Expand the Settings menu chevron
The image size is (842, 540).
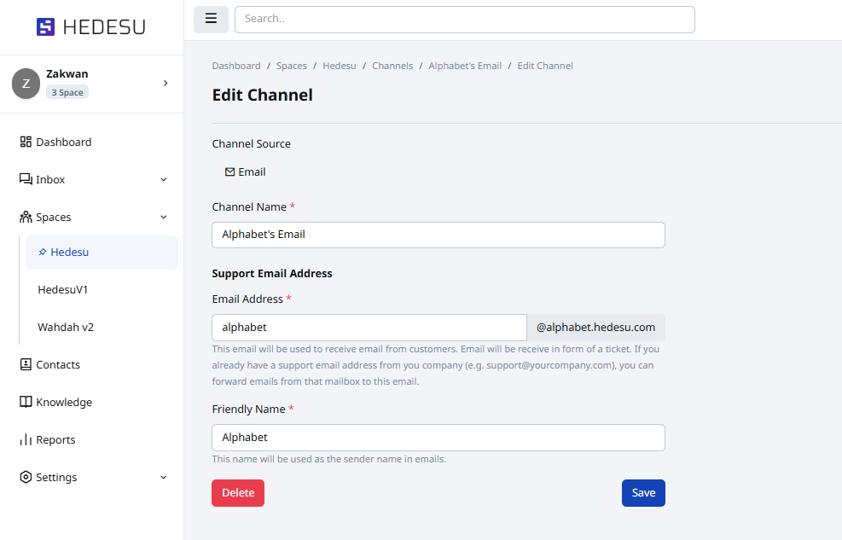coord(164,477)
